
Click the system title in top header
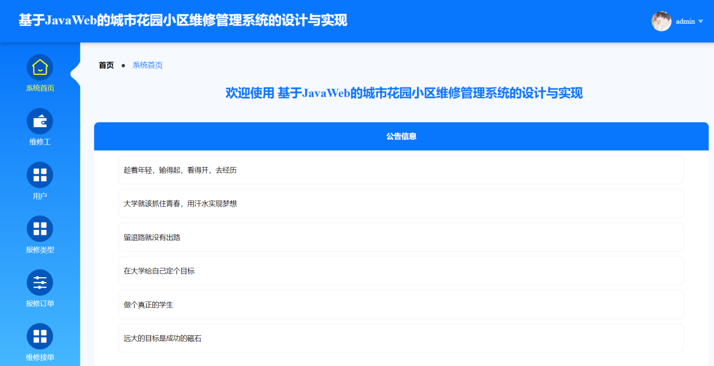click(x=183, y=20)
